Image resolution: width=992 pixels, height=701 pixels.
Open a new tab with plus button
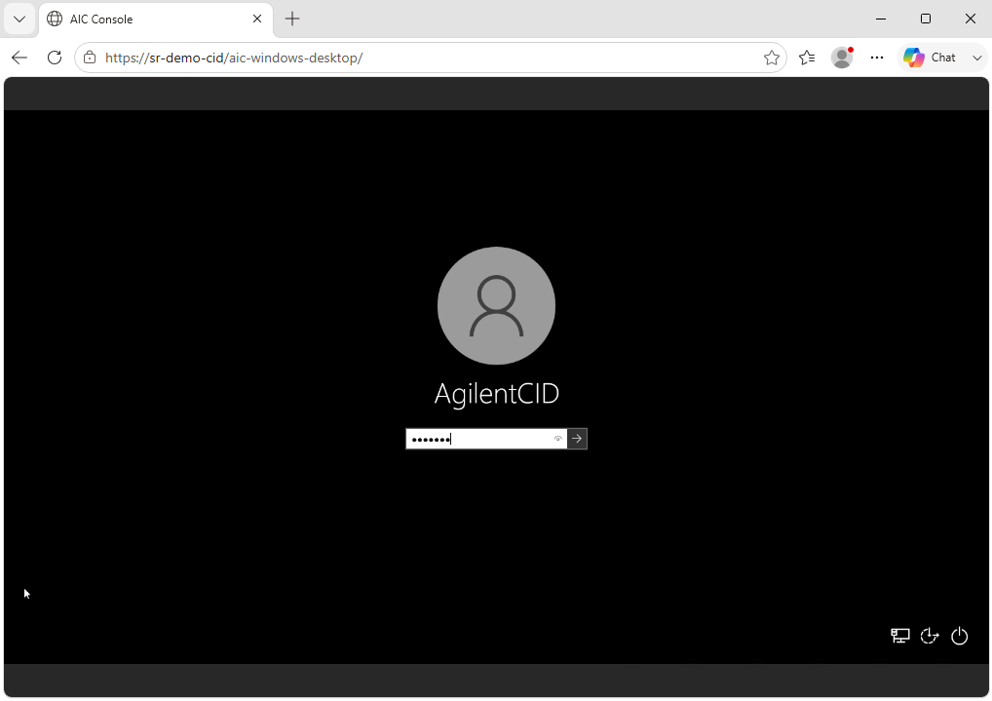tap(292, 19)
